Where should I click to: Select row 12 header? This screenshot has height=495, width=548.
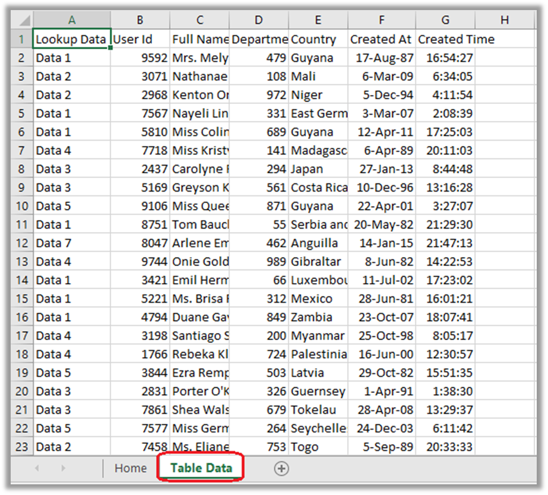click(x=22, y=243)
